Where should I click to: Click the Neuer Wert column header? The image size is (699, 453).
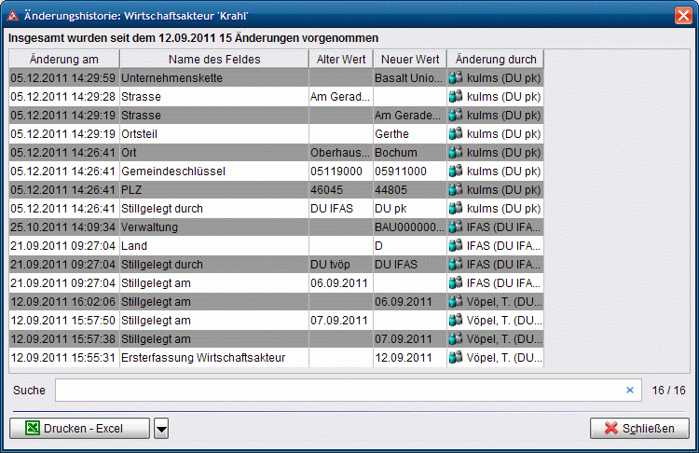pyautogui.click(x=409, y=60)
